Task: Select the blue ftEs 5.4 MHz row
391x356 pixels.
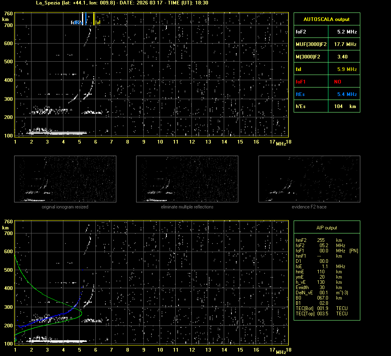Action: click(x=326, y=94)
